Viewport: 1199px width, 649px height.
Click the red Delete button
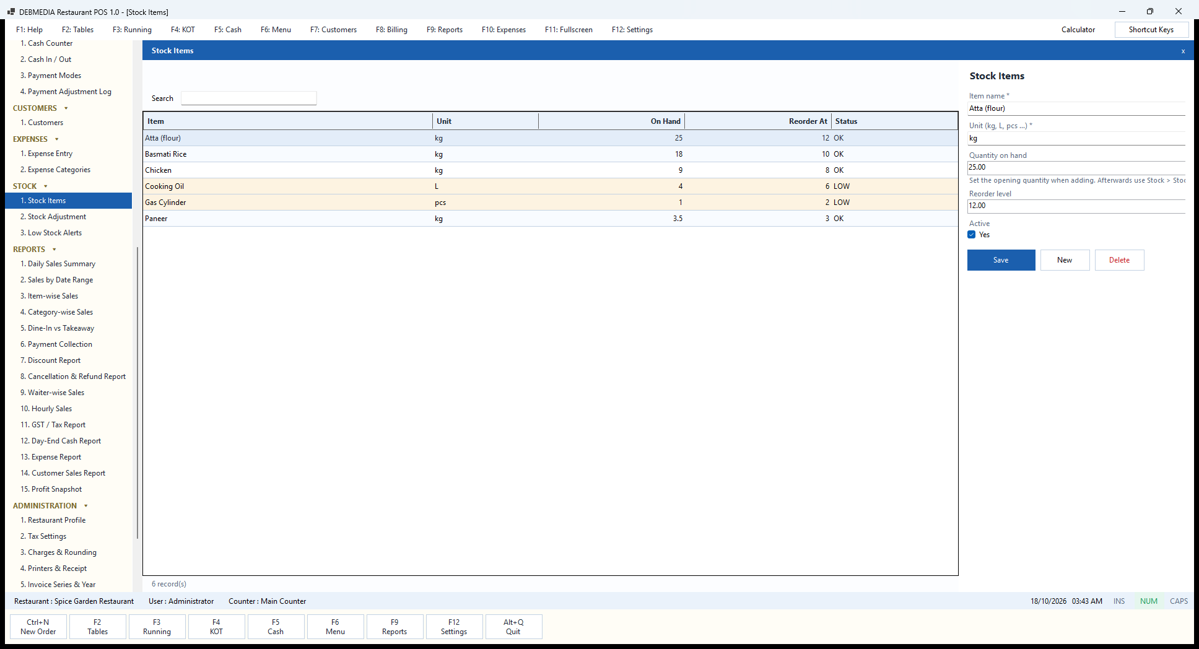click(x=1119, y=260)
